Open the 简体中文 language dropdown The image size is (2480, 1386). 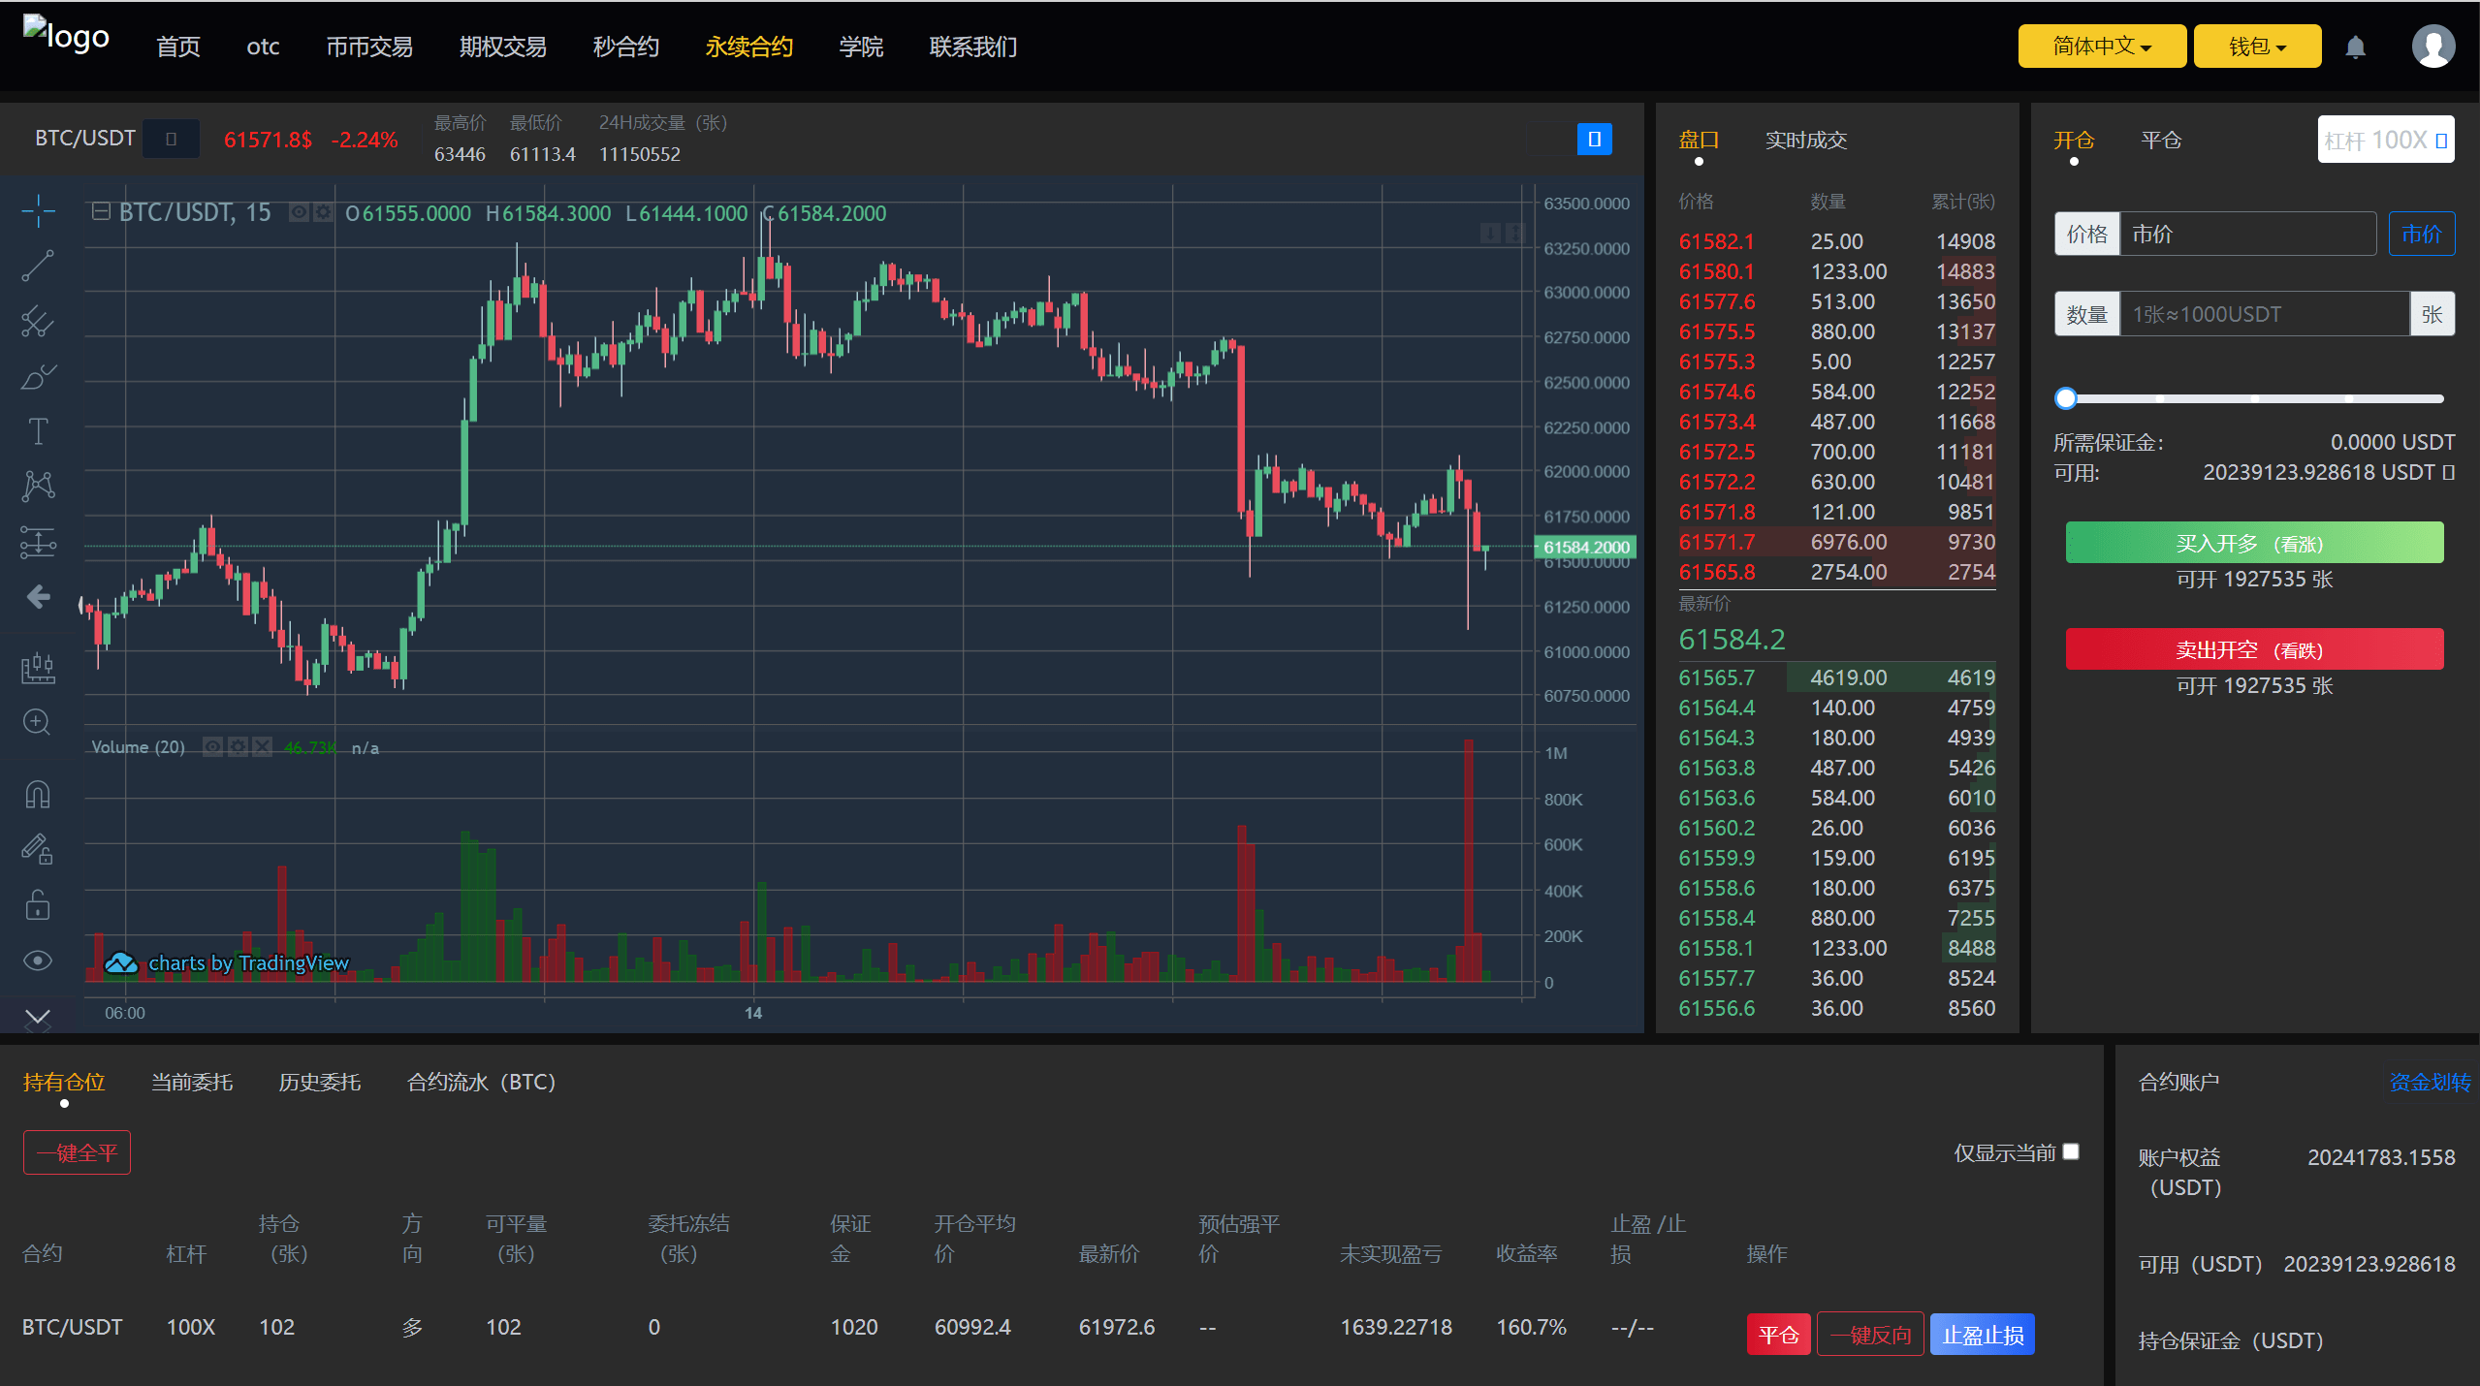tap(2101, 47)
